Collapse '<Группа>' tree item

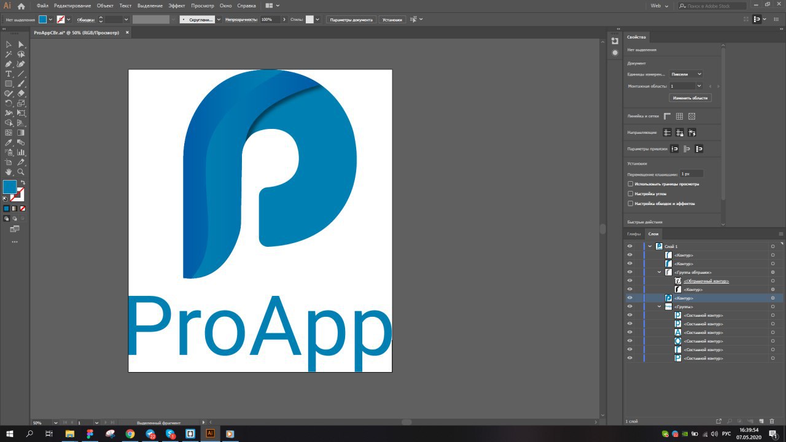660,306
